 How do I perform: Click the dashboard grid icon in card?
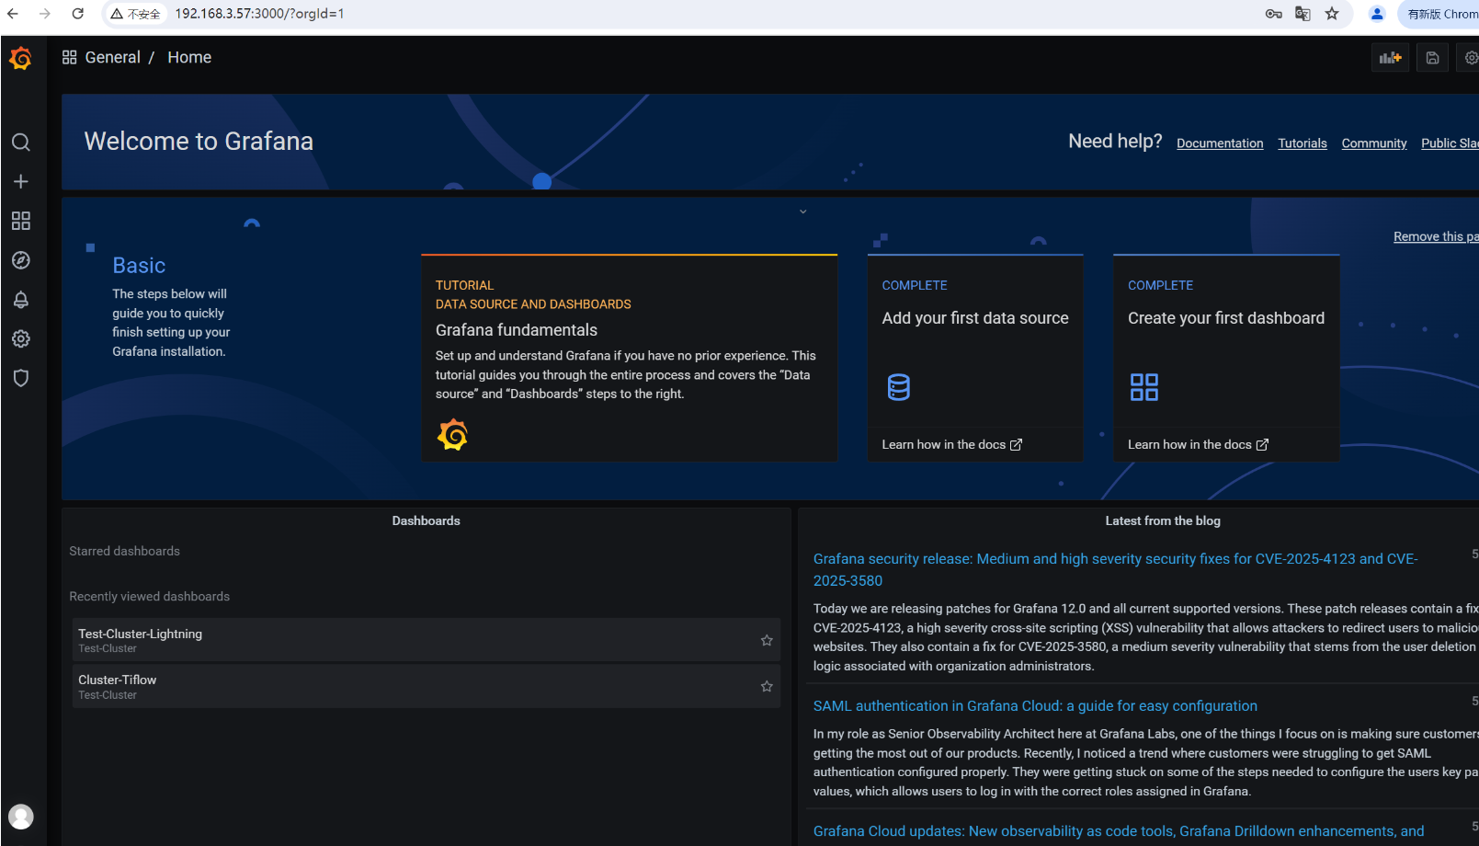click(1144, 387)
